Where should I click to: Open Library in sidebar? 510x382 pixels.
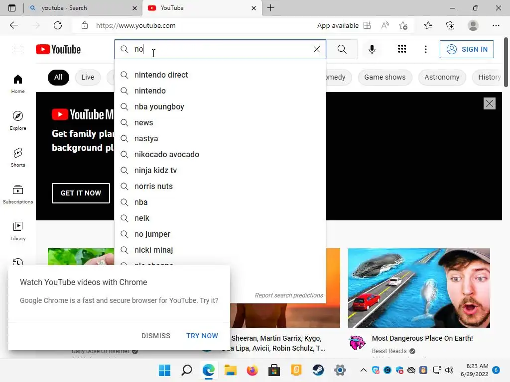tap(18, 231)
